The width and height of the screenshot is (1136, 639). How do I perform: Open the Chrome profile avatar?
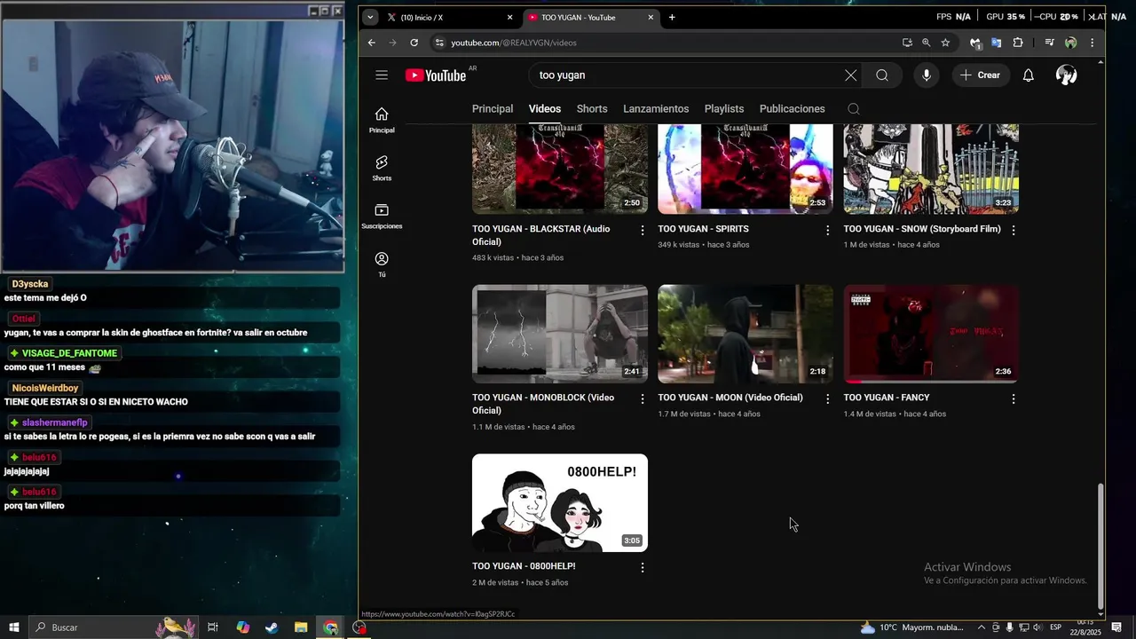1071,43
